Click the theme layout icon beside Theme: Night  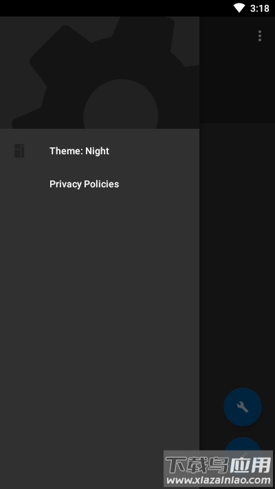pos(19,151)
